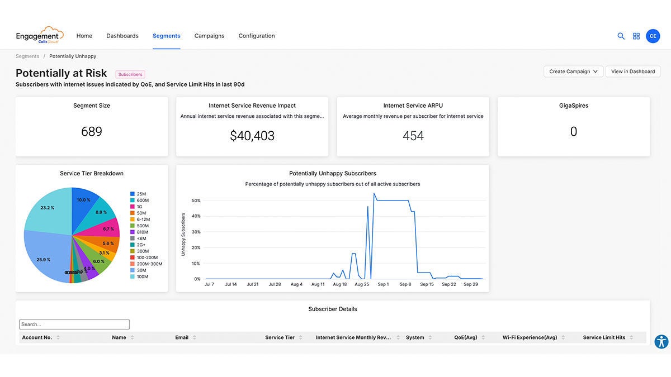Open the Dashboards menu item

pyautogui.click(x=122, y=35)
